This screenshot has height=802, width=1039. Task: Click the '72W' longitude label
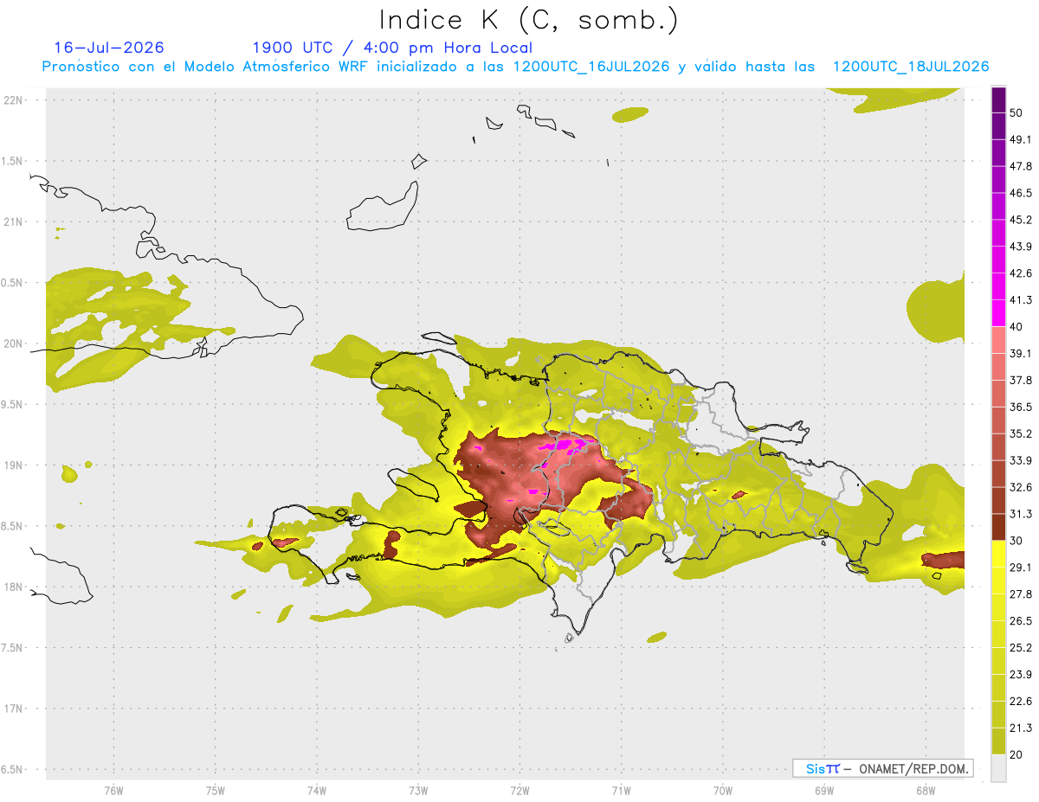point(519,791)
